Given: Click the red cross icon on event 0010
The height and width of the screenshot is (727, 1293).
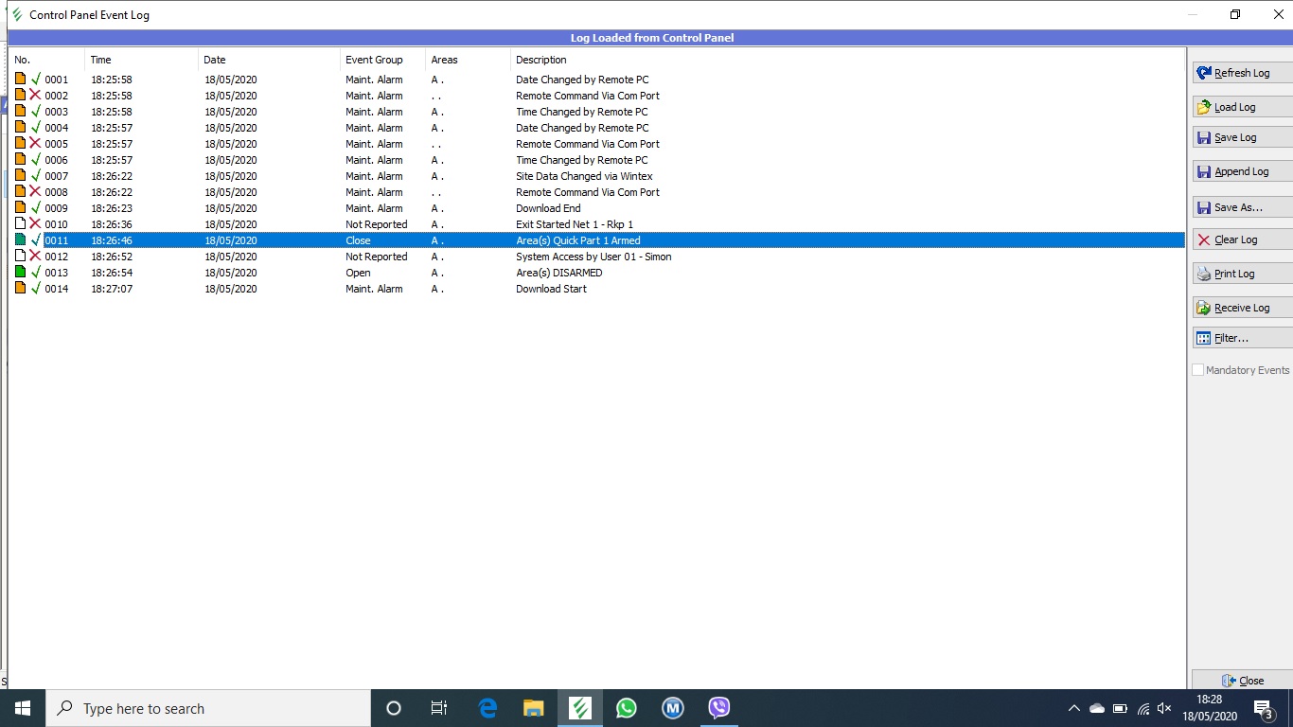Looking at the screenshot, I should coord(35,224).
